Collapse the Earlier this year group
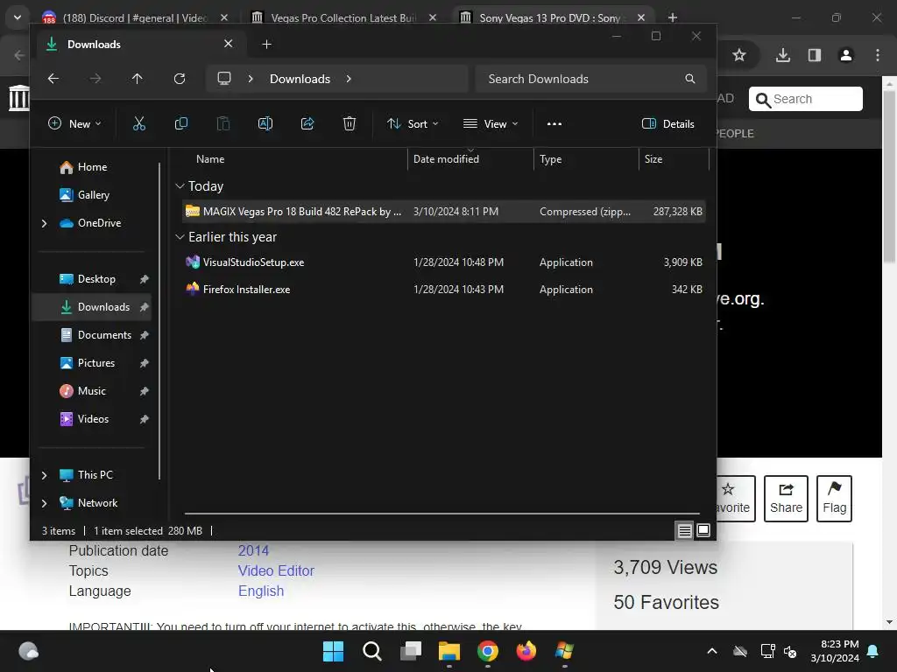The height and width of the screenshot is (672, 897). (180, 236)
